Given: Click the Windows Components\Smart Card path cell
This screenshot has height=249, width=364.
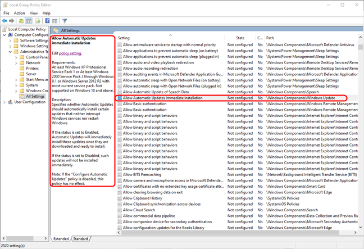Looking at the screenshot, I should click(x=295, y=186).
